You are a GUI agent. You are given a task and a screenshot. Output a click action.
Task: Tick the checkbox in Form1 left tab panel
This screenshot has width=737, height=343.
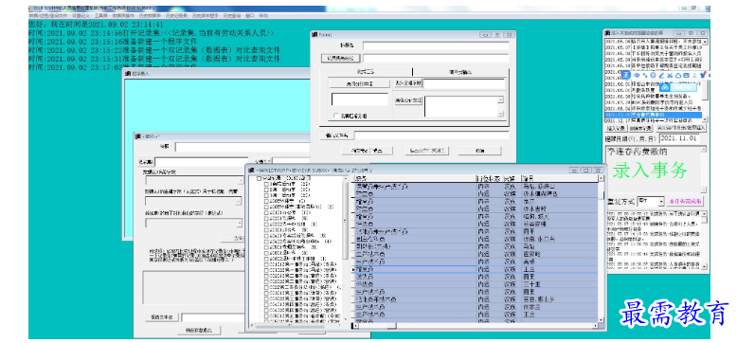336,116
